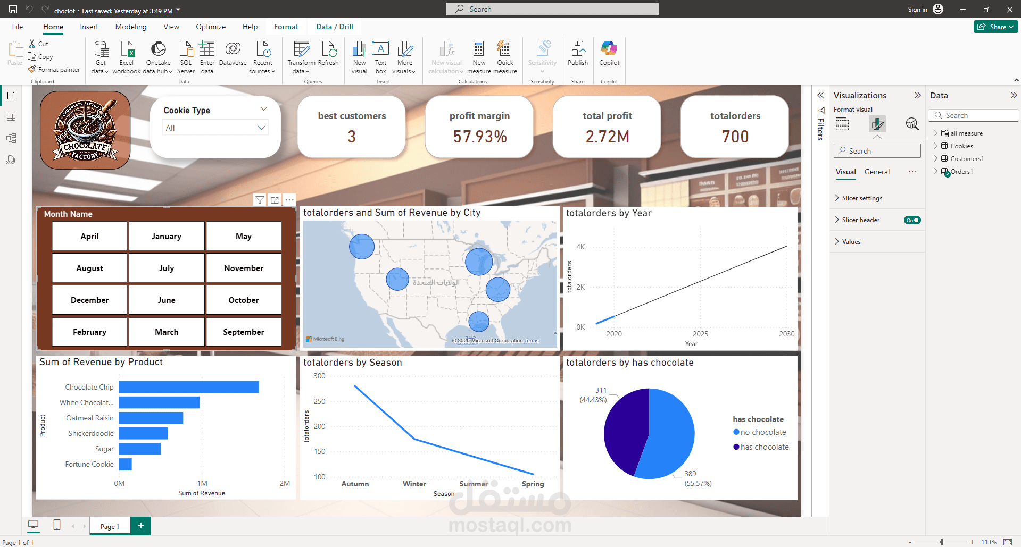Switch to Table view in sidebar

[11, 117]
